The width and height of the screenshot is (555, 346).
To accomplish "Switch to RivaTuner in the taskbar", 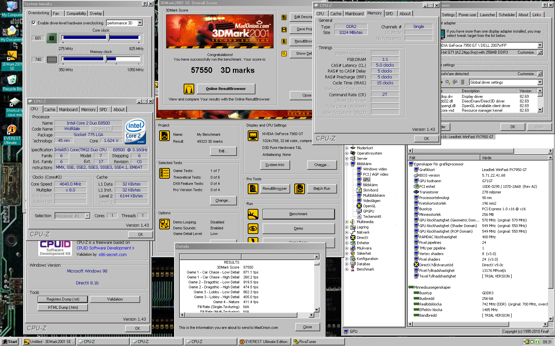I will [x=318, y=342].
